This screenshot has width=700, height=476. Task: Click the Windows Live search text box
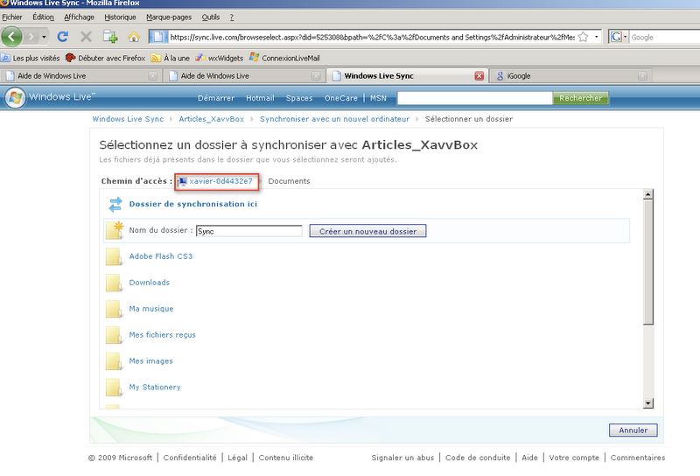(x=475, y=98)
